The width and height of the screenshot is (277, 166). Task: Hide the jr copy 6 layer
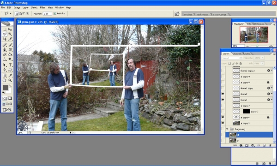(223, 117)
